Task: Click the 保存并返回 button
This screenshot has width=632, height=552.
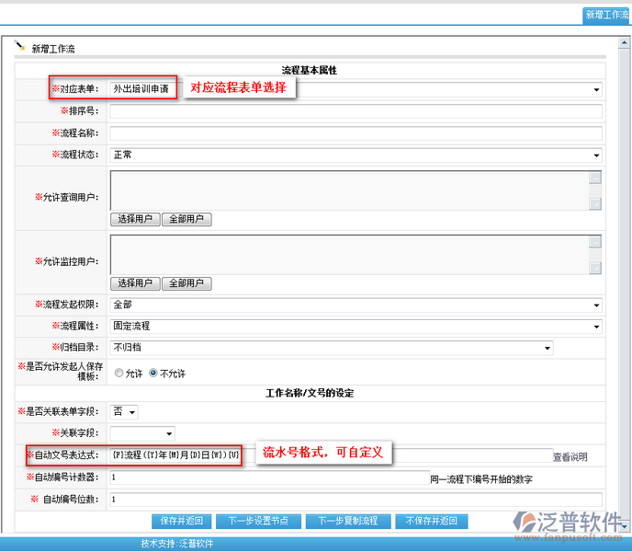Action: tap(181, 521)
